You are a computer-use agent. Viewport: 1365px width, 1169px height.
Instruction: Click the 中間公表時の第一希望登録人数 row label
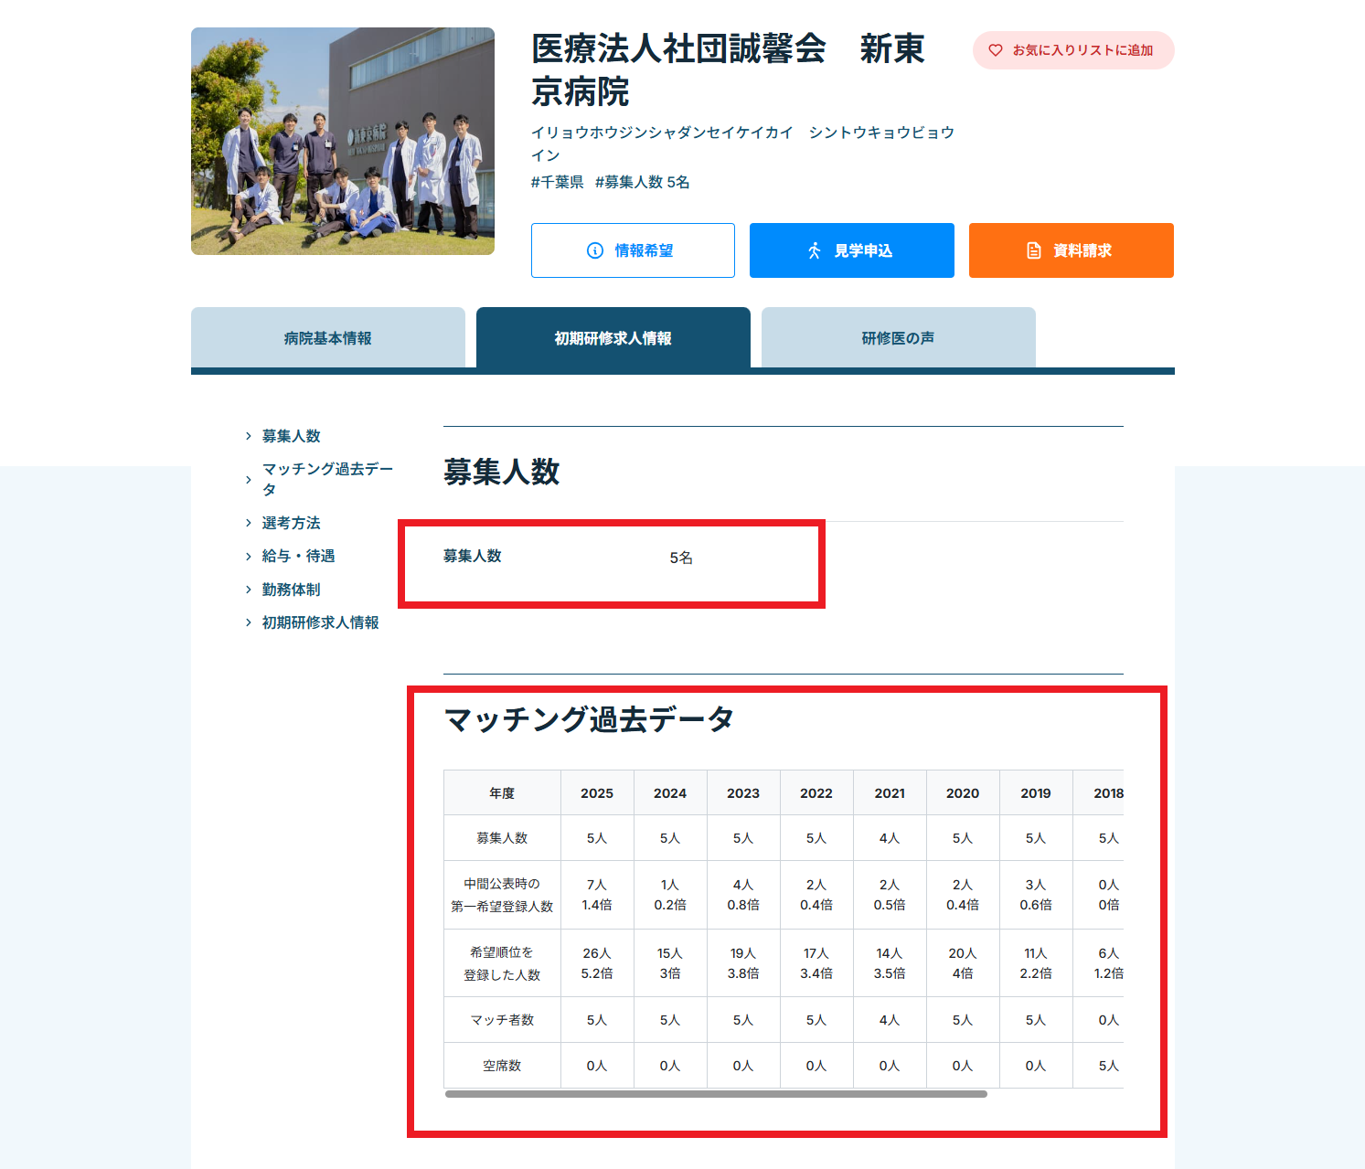click(502, 895)
